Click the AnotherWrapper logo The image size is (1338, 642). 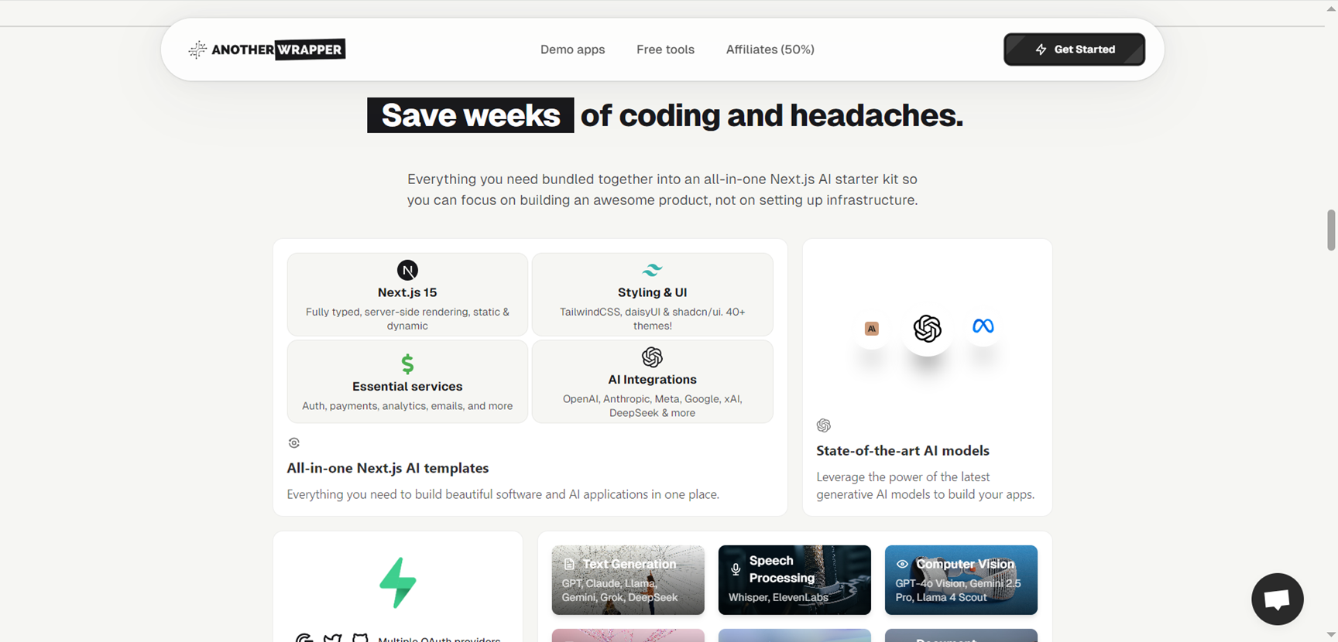pyautogui.click(x=267, y=50)
